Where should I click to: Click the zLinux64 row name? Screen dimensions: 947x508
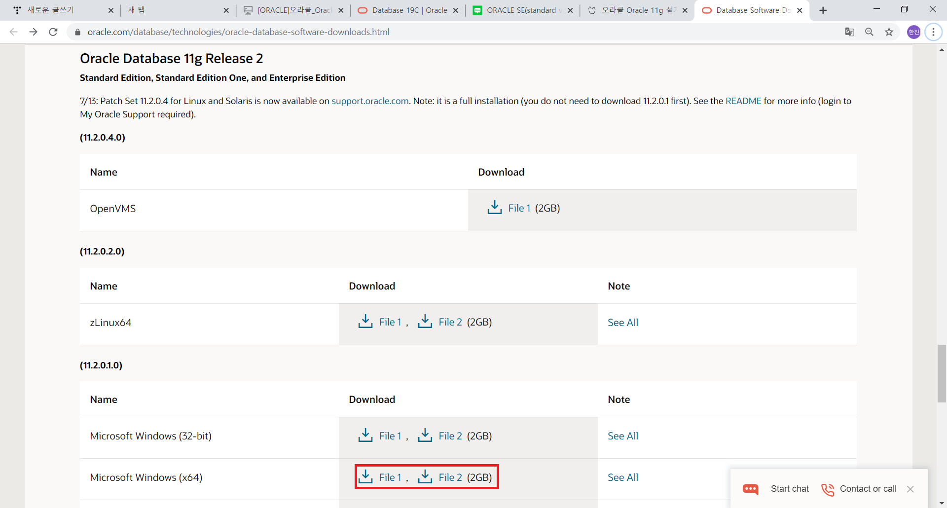(x=110, y=323)
